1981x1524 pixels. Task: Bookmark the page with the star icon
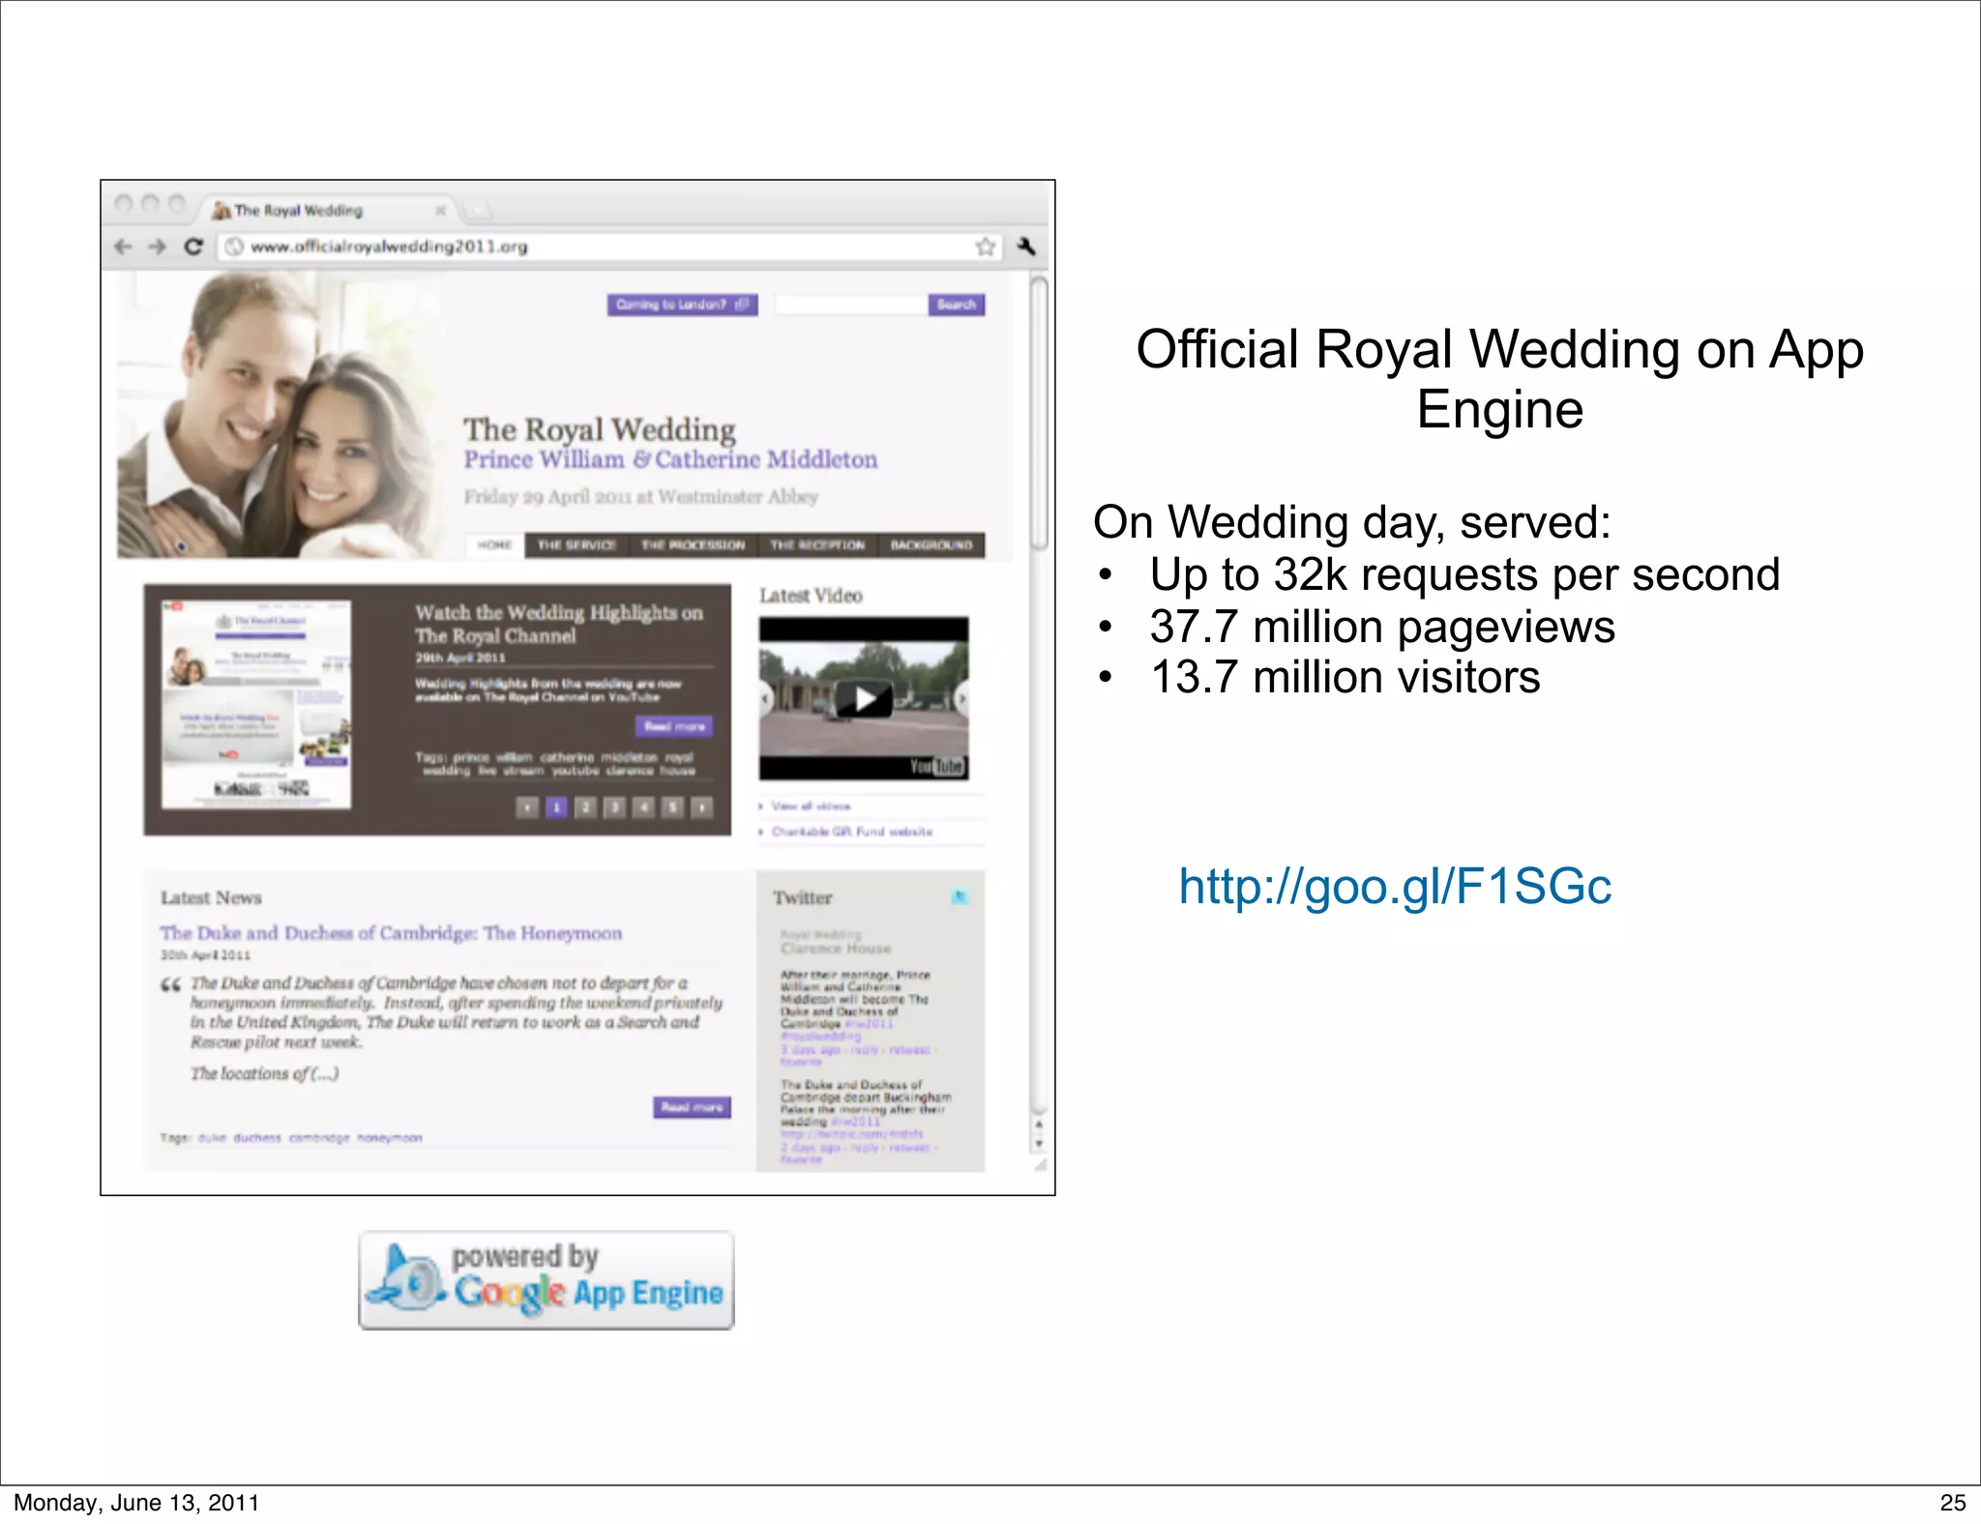(986, 247)
